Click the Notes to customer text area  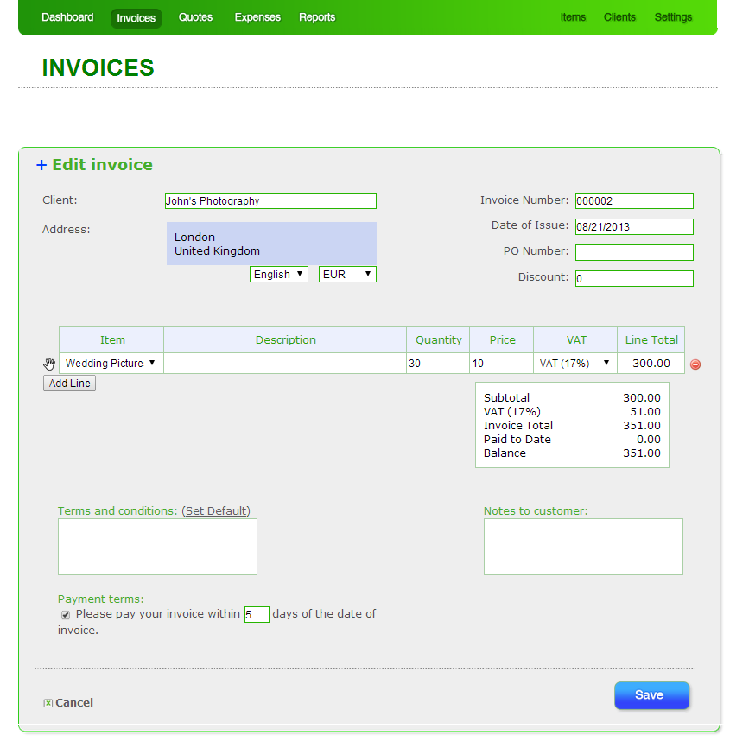(x=582, y=546)
